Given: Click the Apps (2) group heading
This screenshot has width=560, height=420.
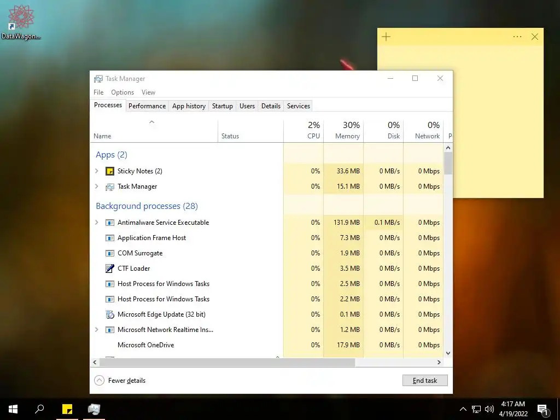Looking at the screenshot, I should tap(112, 155).
